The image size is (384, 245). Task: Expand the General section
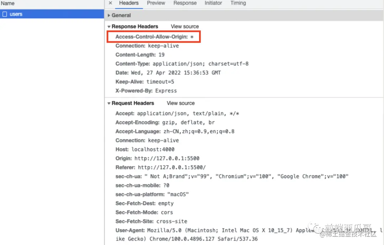tap(109, 15)
